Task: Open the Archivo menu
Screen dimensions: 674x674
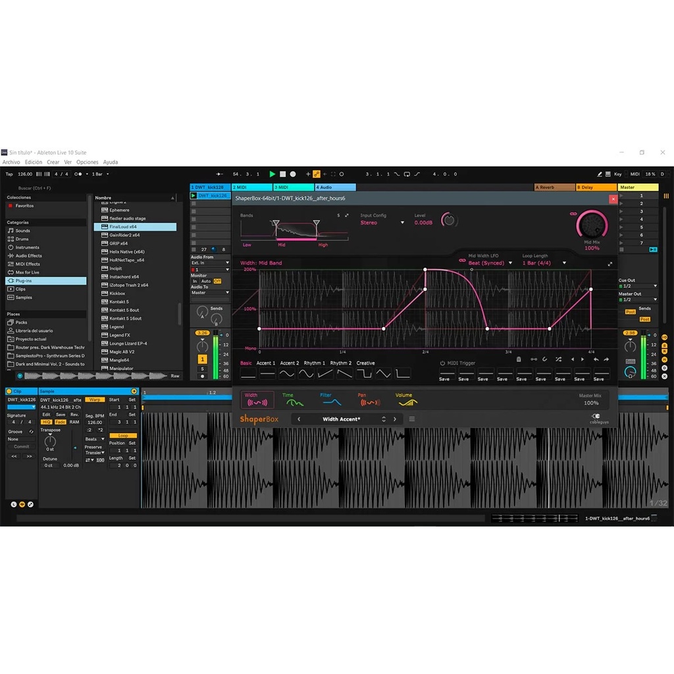Action: pyautogui.click(x=11, y=162)
